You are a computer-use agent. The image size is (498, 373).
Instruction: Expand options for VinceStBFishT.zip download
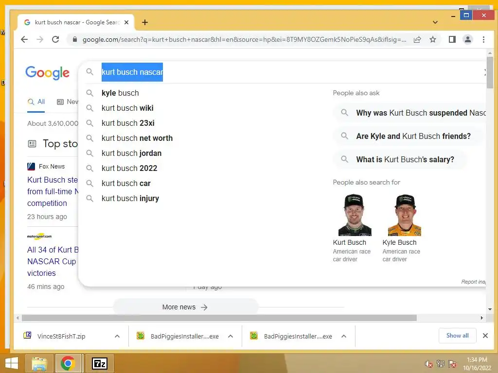click(x=117, y=336)
